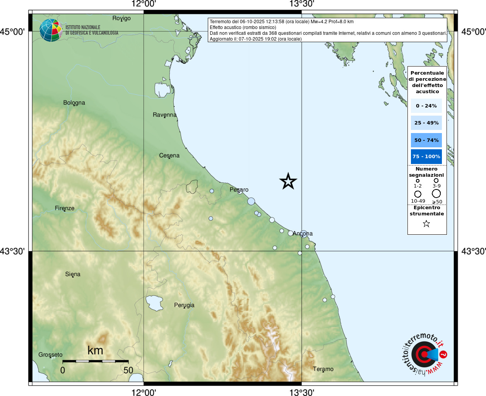Click the earthquake info text box
The image size is (486, 396).
click(328, 30)
